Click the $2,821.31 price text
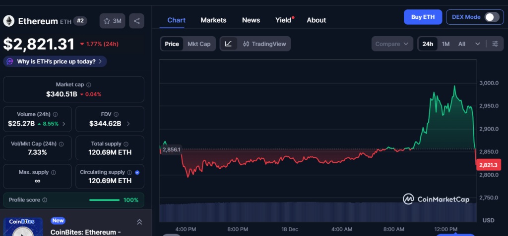The width and height of the screenshot is (508, 236). tap(39, 45)
